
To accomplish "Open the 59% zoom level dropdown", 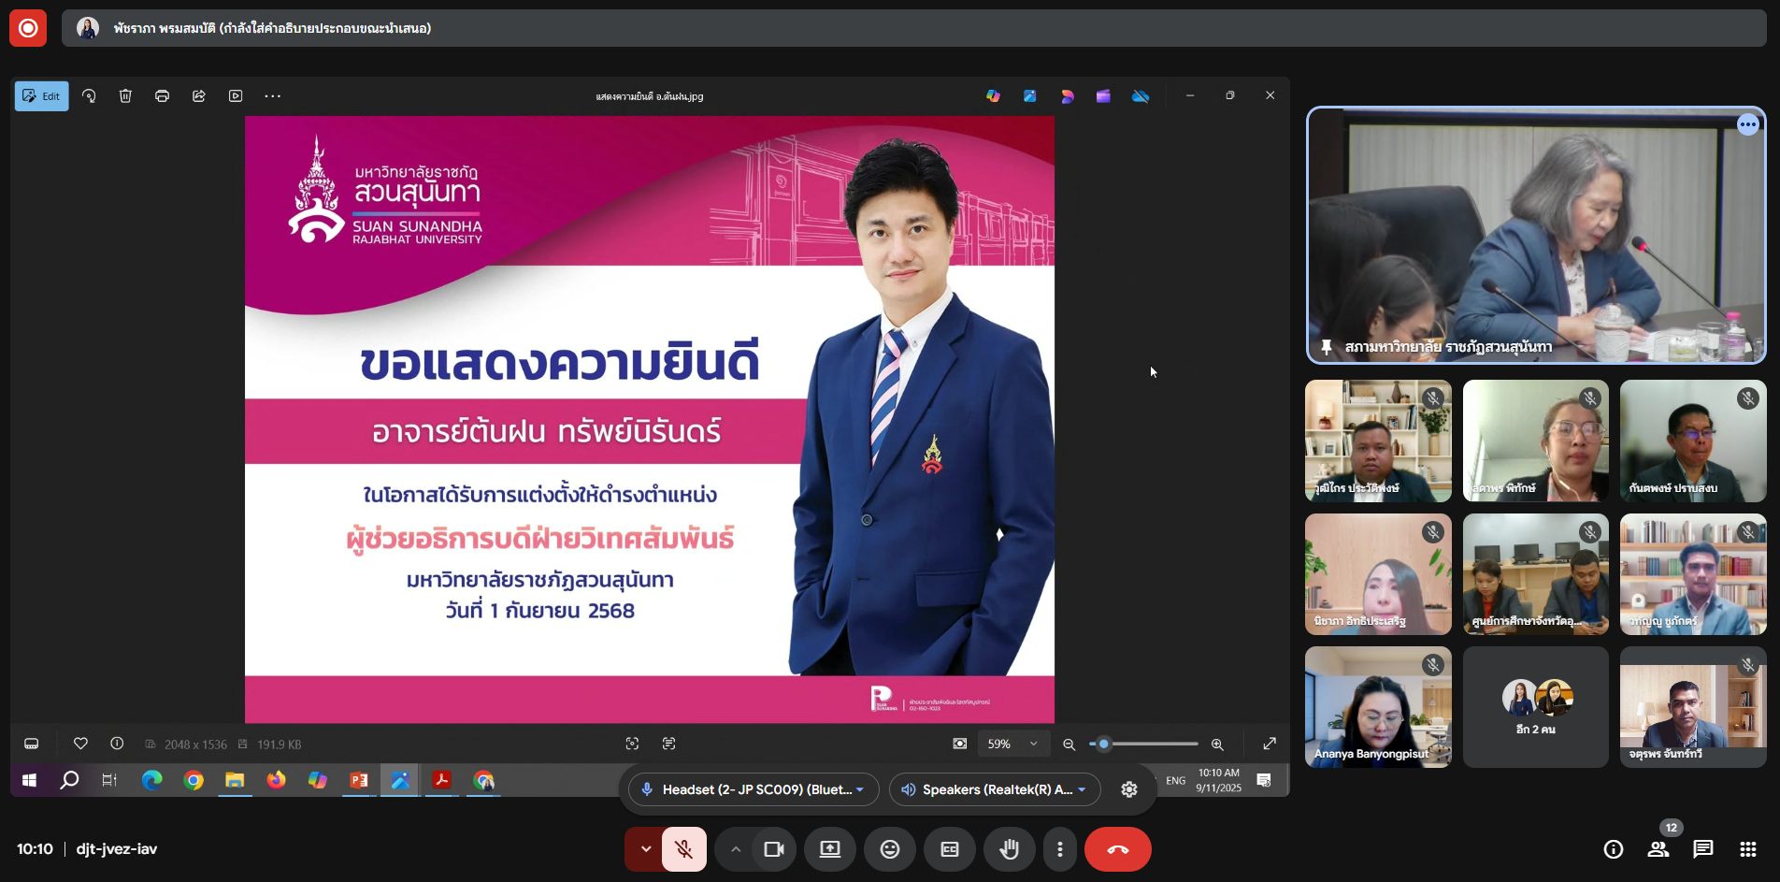I will 1012,744.
